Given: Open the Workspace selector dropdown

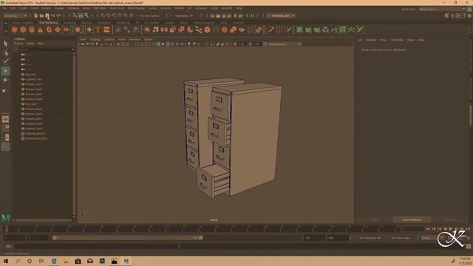Looking at the screenshot, I should (x=442, y=9).
